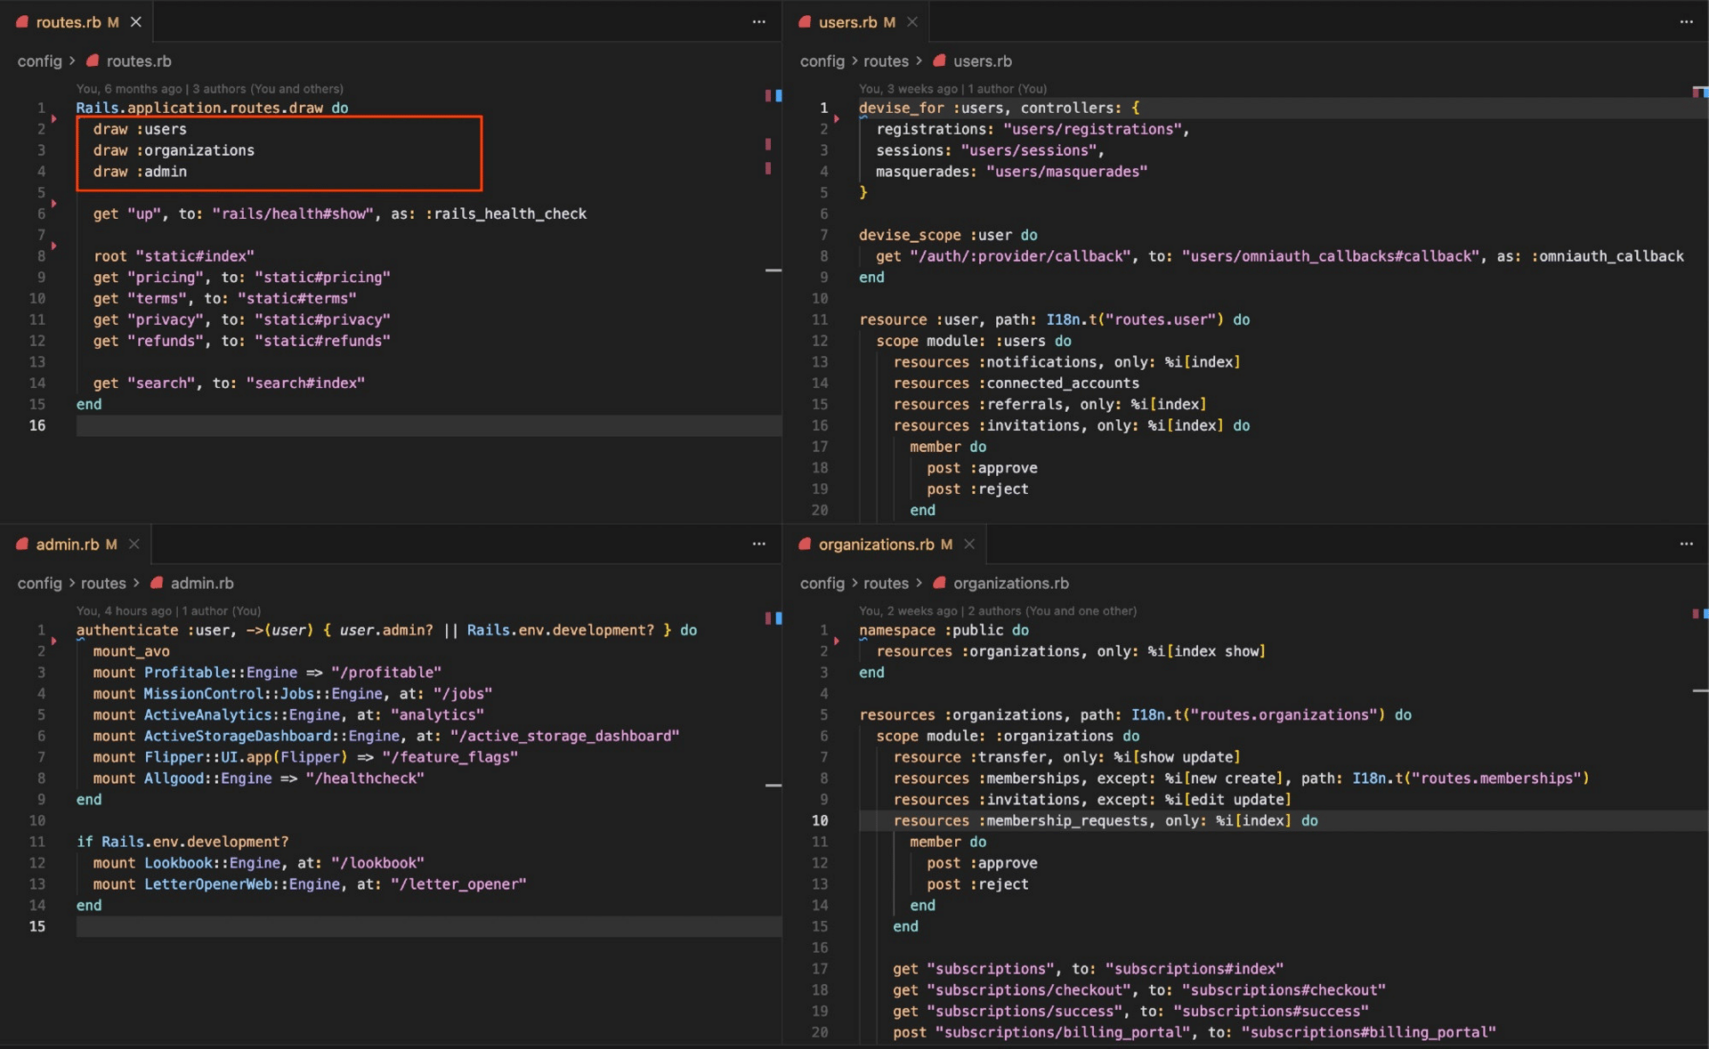Close the users.rb editor tab

pyautogui.click(x=912, y=22)
